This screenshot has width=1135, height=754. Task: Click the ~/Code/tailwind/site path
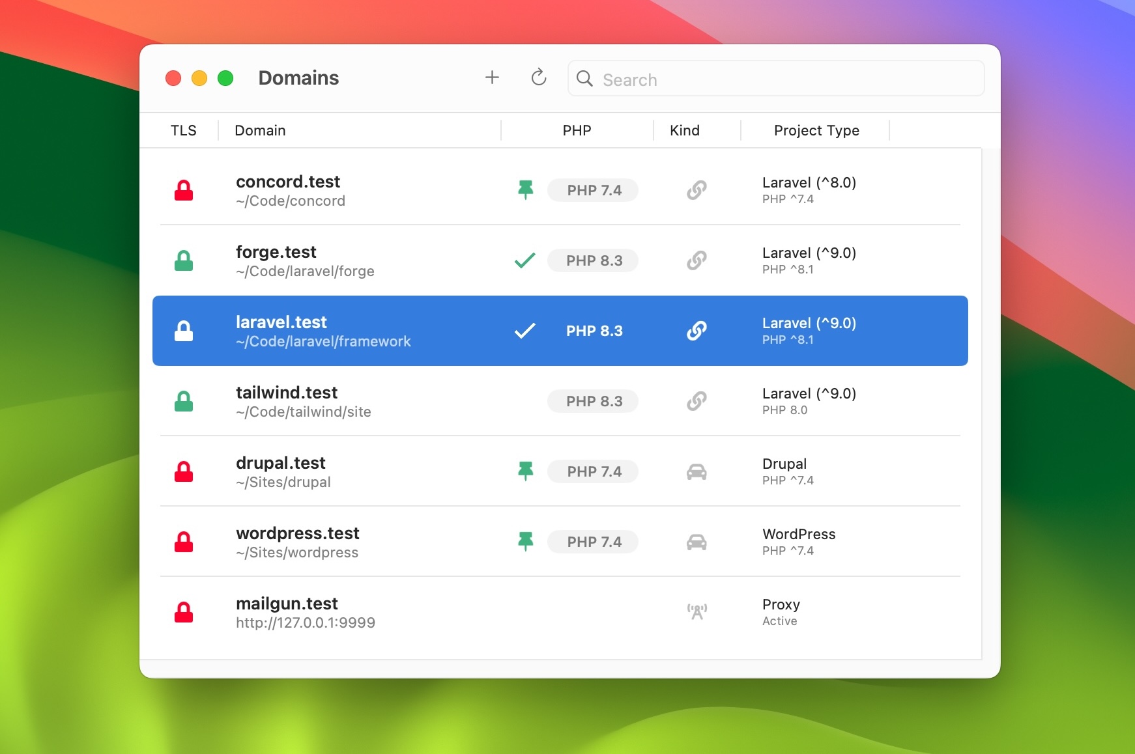[304, 412]
